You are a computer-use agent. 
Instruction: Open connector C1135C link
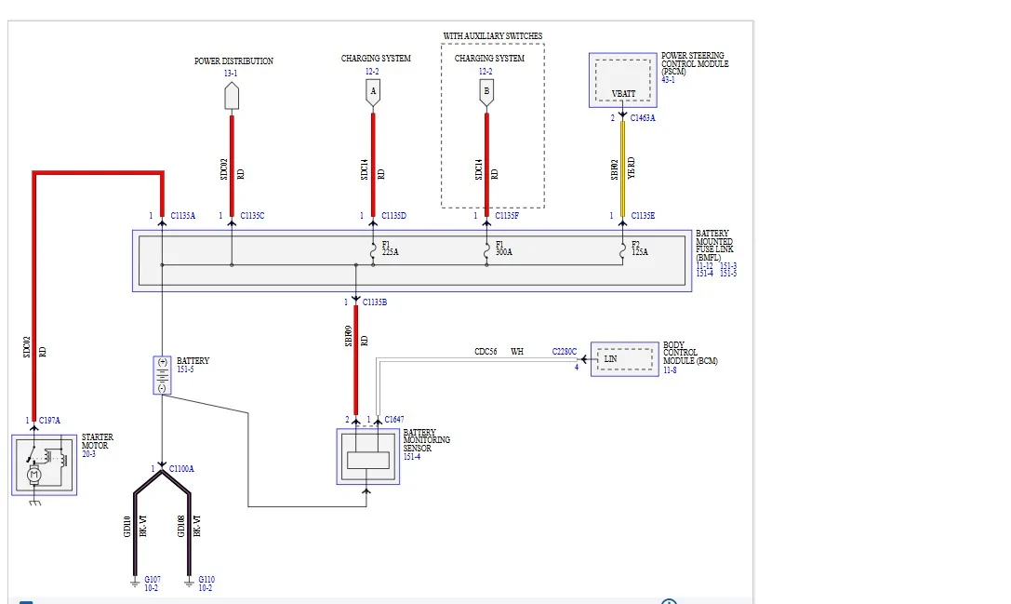[252, 216]
